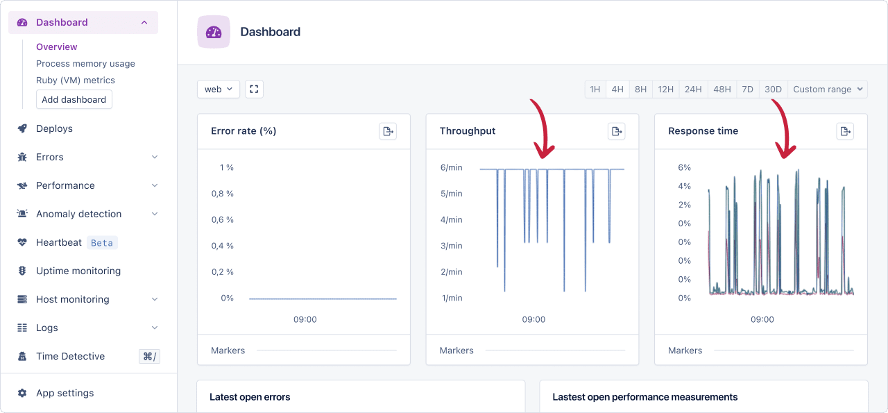888x413 pixels.
Task: Open the Process memory usage page
Action: (x=85, y=63)
